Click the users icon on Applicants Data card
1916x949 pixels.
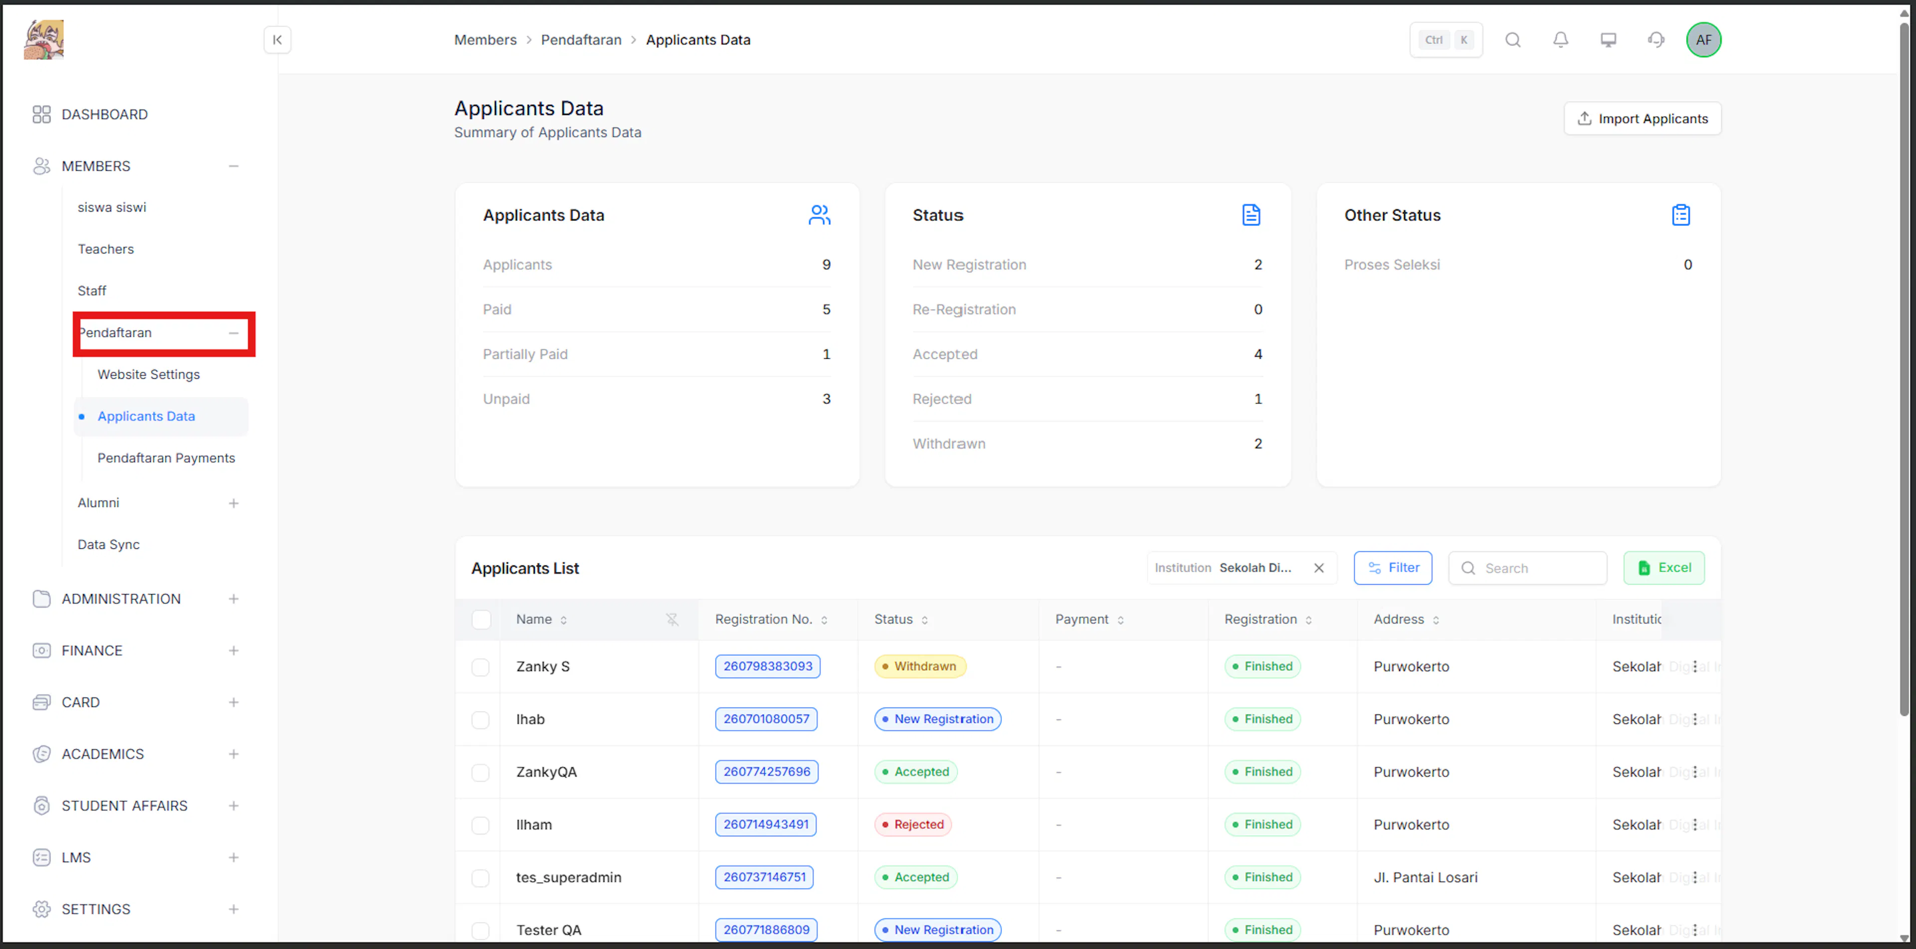coord(819,215)
